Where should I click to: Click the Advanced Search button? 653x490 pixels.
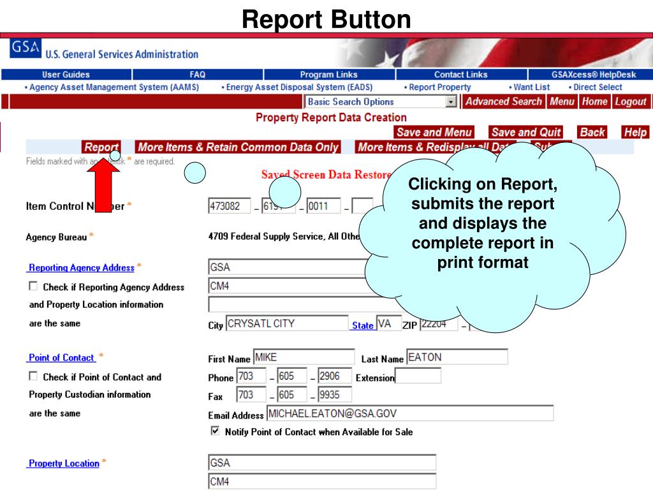pyautogui.click(x=504, y=101)
